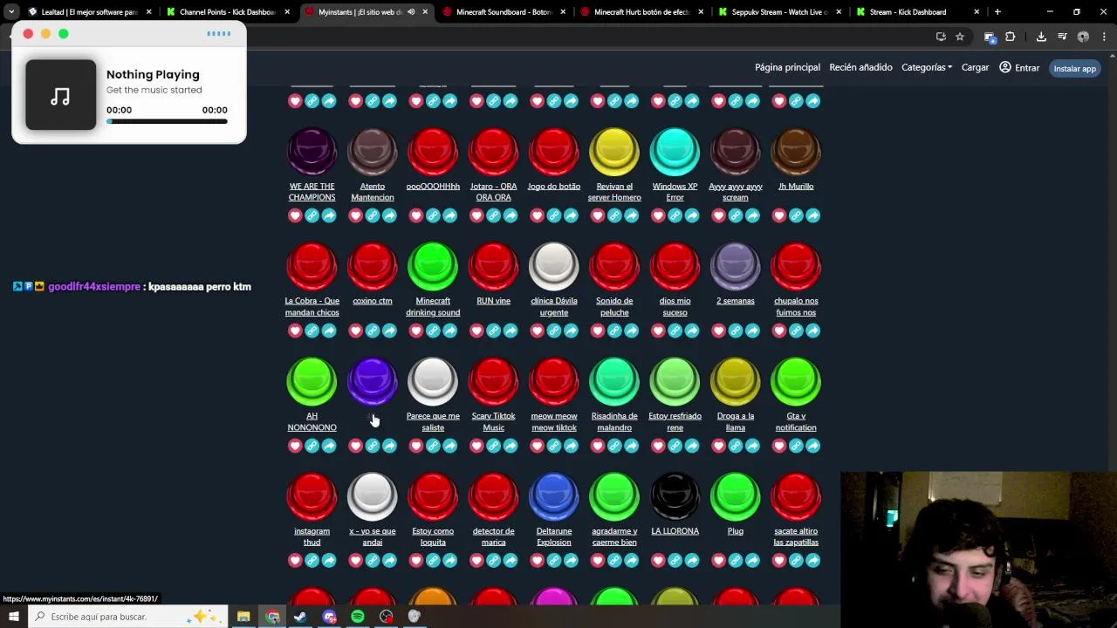Open Steam from the taskbar
The image size is (1117, 628).
click(x=300, y=617)
